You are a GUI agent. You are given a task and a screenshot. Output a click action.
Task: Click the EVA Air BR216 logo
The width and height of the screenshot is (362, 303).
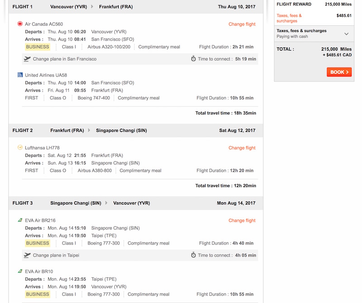(x=20, y=220)
